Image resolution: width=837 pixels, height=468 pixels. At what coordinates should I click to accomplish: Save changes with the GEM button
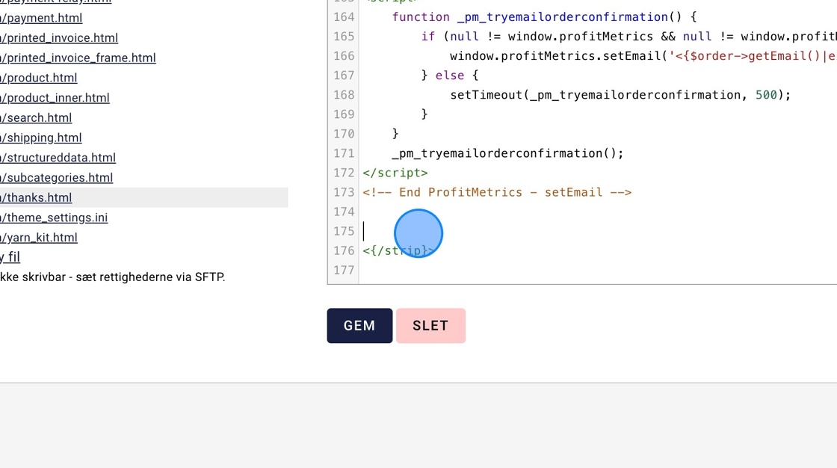(x=359, y=325)
